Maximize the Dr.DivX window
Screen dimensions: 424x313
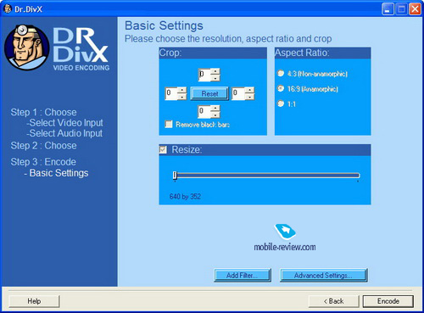[401, 9]
